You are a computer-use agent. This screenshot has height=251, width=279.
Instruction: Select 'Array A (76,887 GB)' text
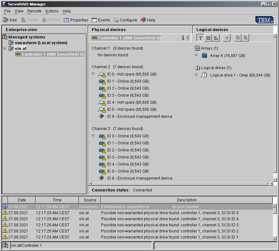pos(228,55)
